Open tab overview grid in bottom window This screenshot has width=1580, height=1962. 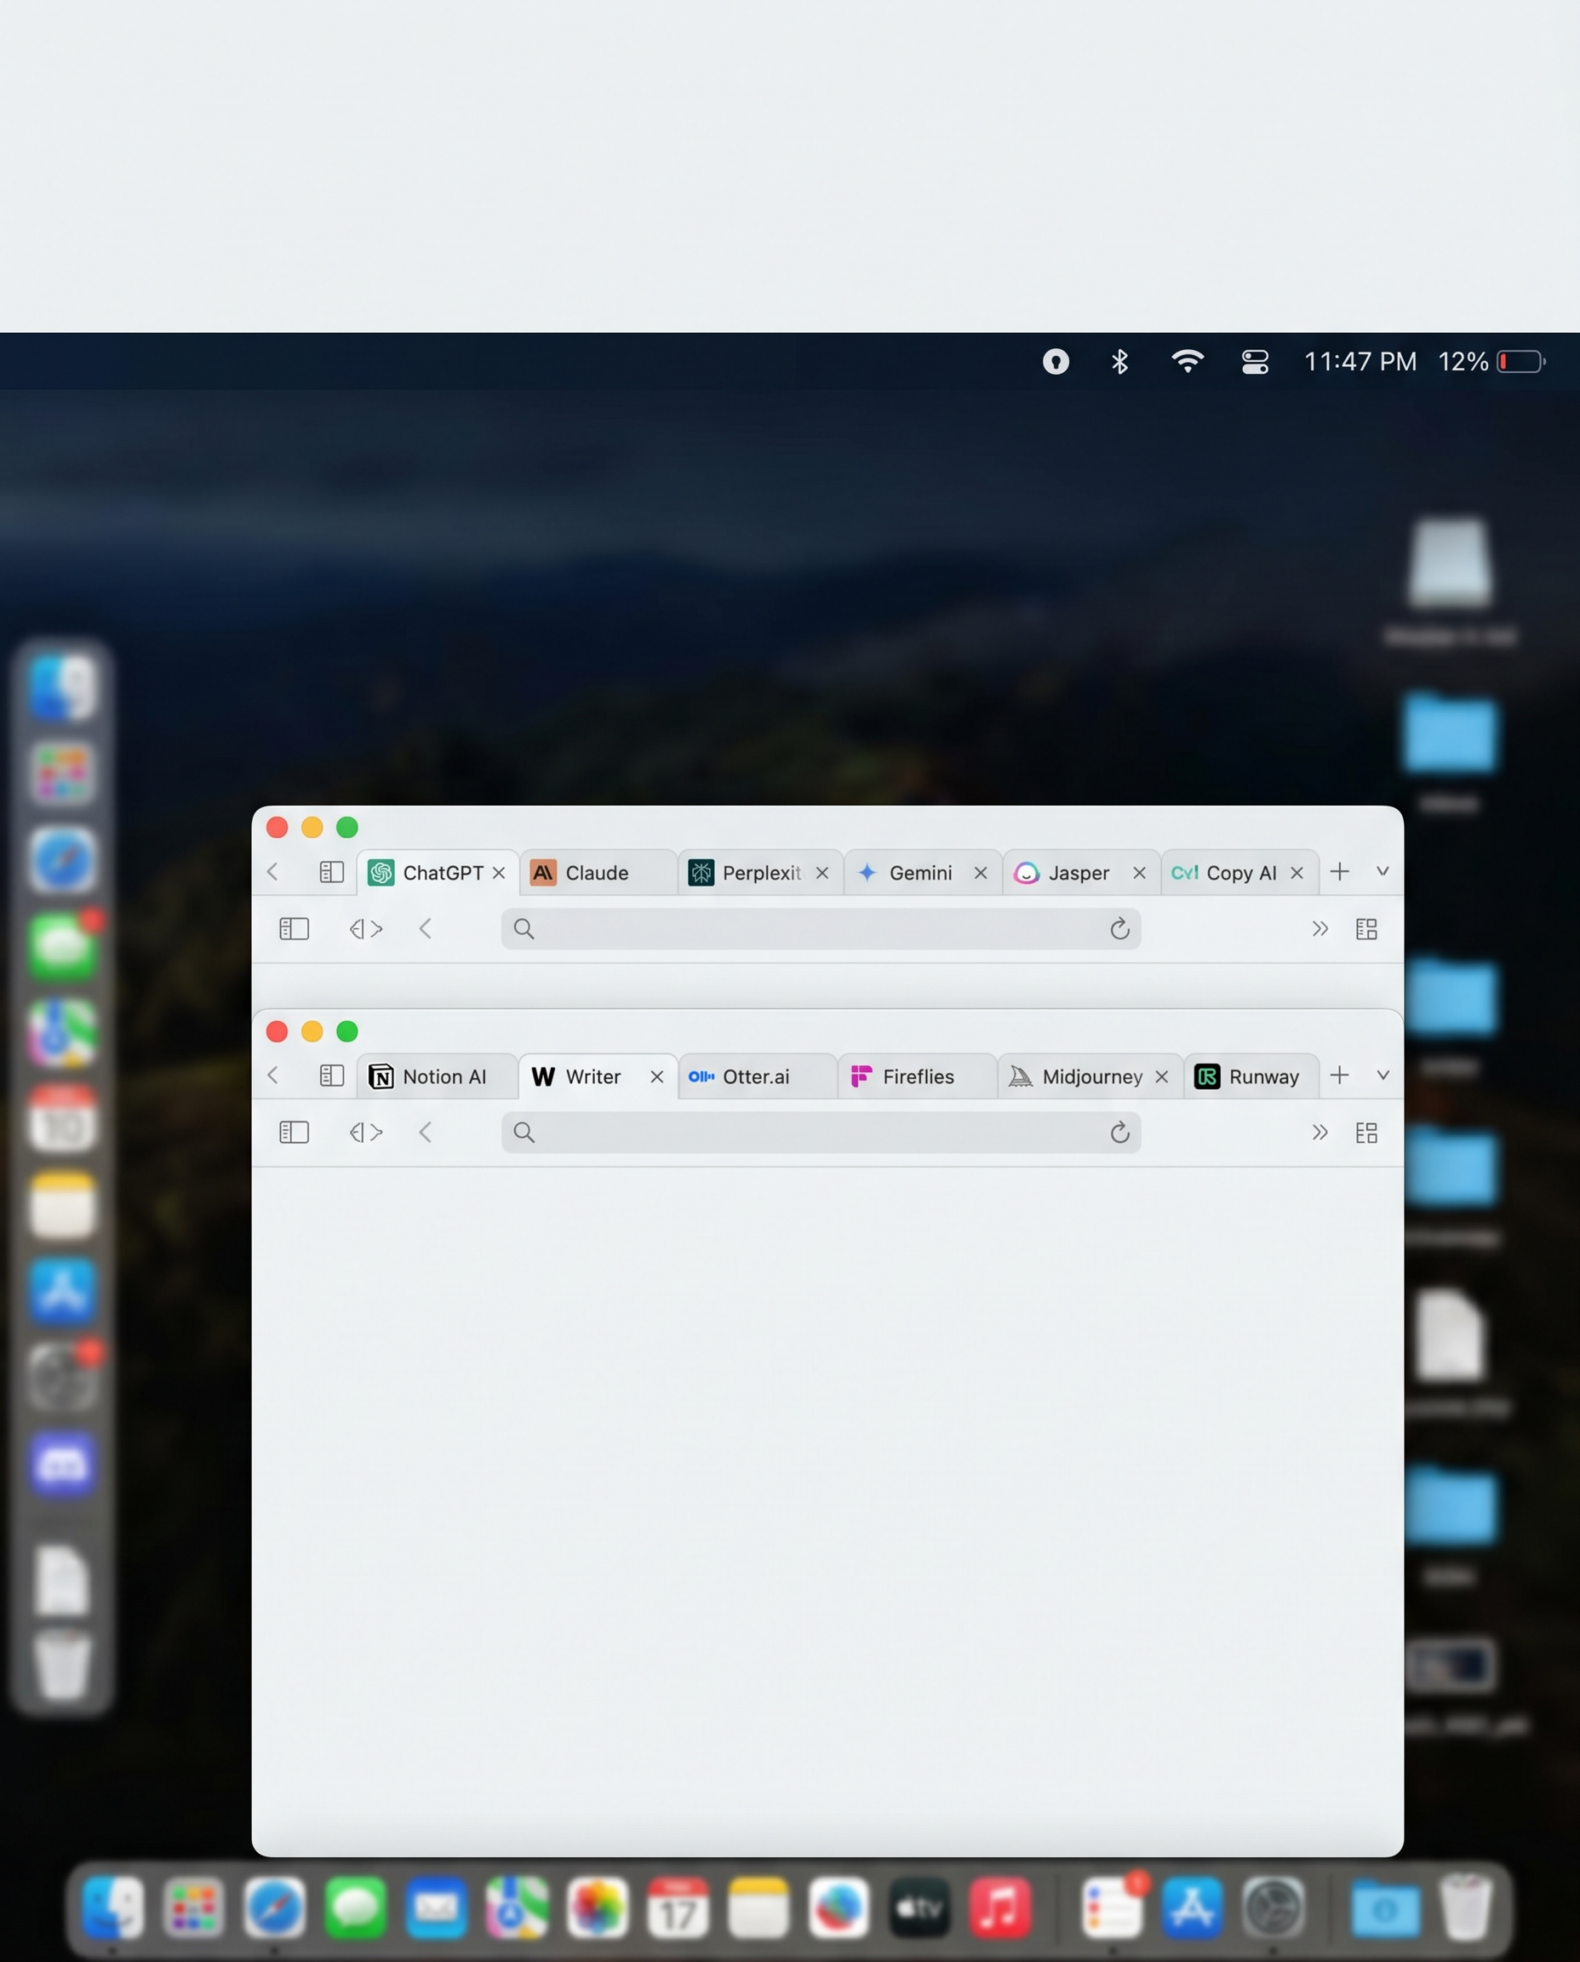1366,1133
